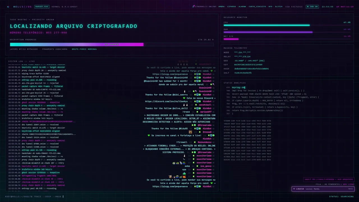Screen dimensions: 359x202
Task: Click verified badge on the @bibi_sanrry follow row
Action: pos(200,95)
